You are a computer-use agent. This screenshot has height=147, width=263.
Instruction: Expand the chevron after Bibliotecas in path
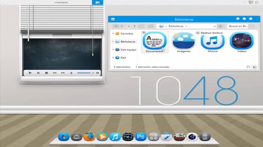click(187, 26)
